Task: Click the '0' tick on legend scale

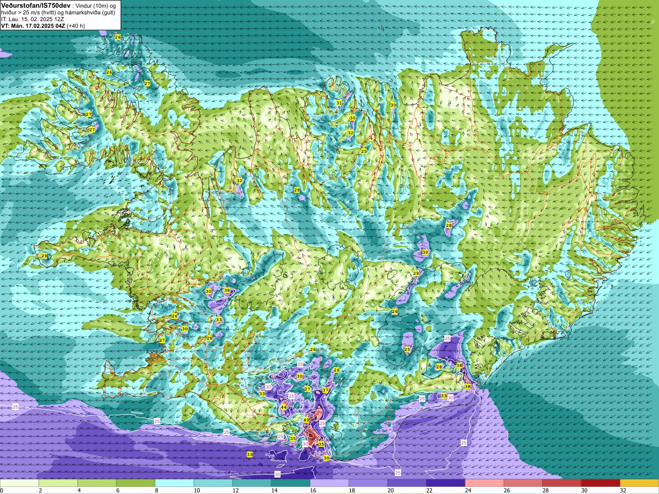Action: point(2,490)
